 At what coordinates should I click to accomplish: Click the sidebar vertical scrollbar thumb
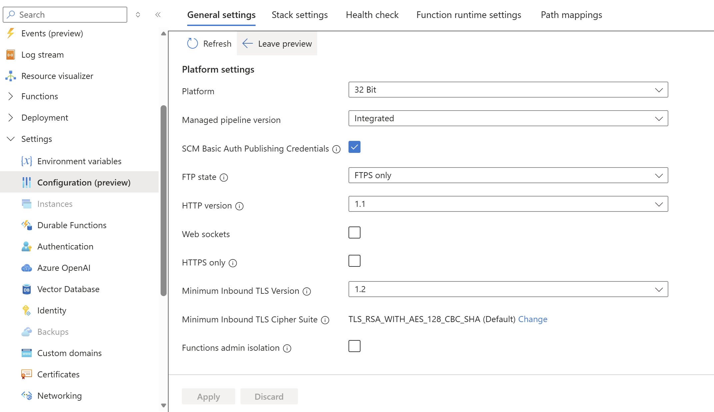pos(163,201)
